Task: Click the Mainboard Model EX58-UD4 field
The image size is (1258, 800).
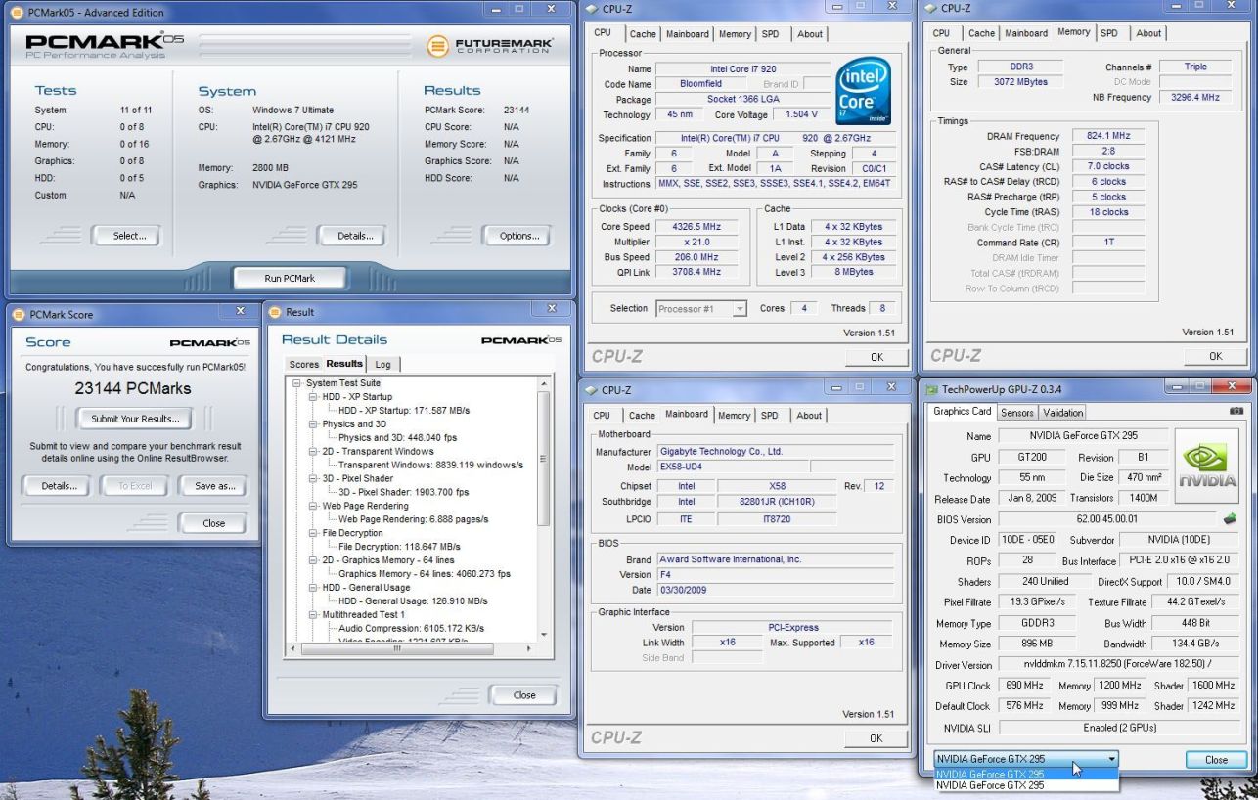Action: pyautogui.click(x=733, y=467)
